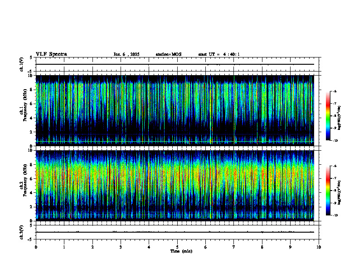Screen dimensions: 359x277
Task: Click the ch.2 spectrogram "2" kHz tick label
Action: point(32,207)
